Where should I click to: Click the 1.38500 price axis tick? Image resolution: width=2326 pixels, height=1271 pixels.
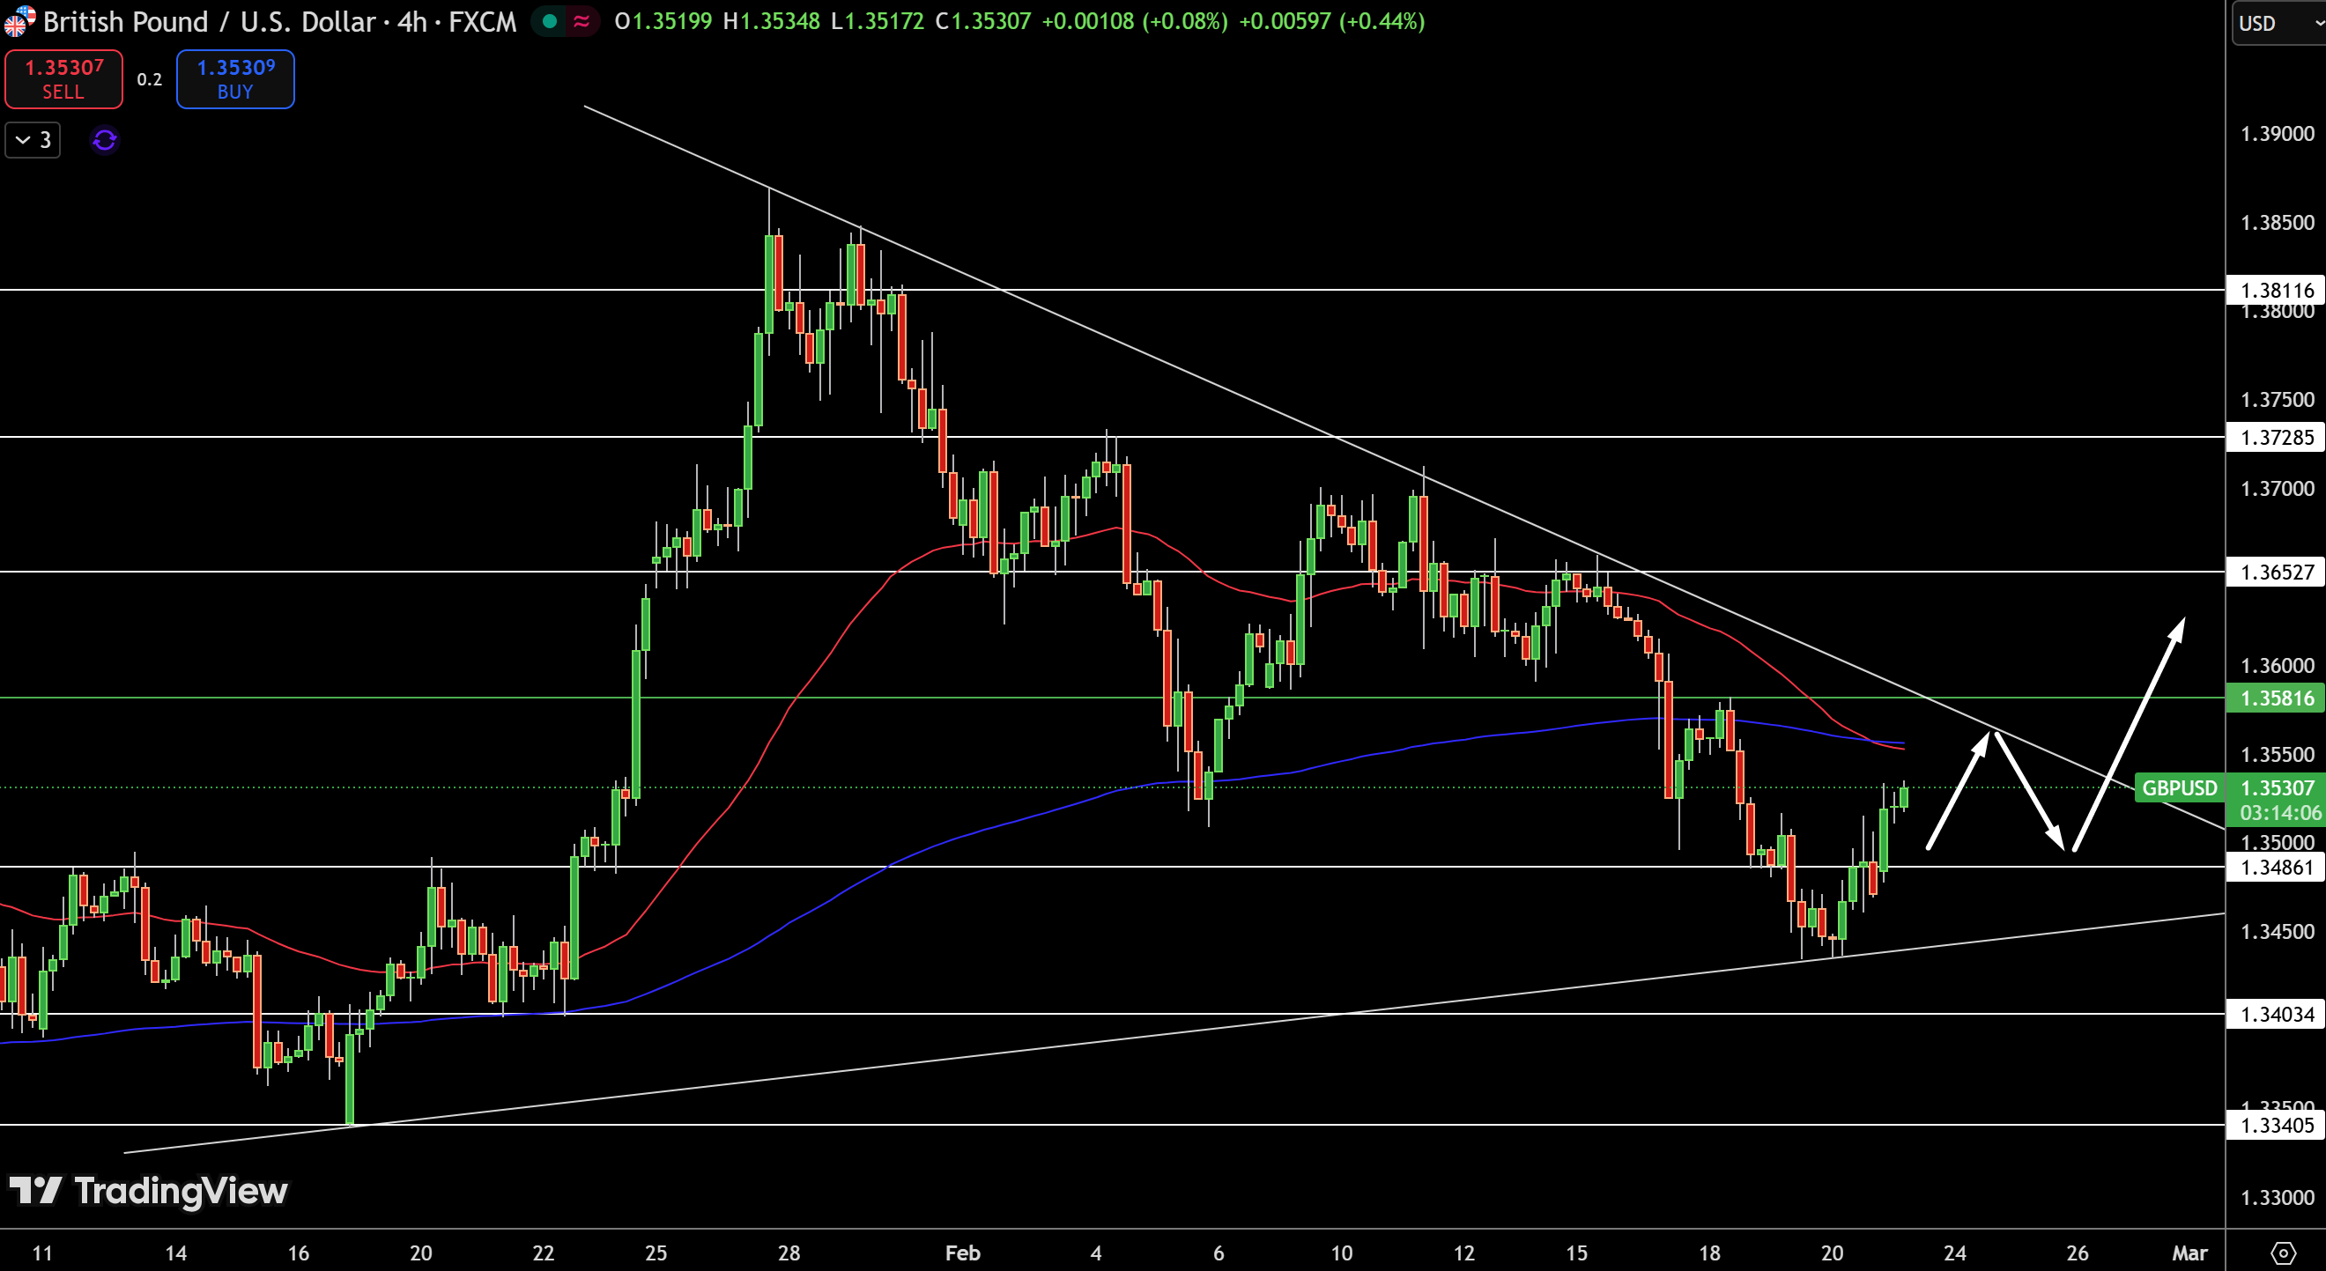(2278, 222)
